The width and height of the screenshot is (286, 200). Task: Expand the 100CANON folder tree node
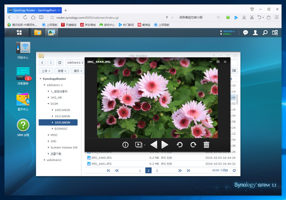tap(52, 110)
